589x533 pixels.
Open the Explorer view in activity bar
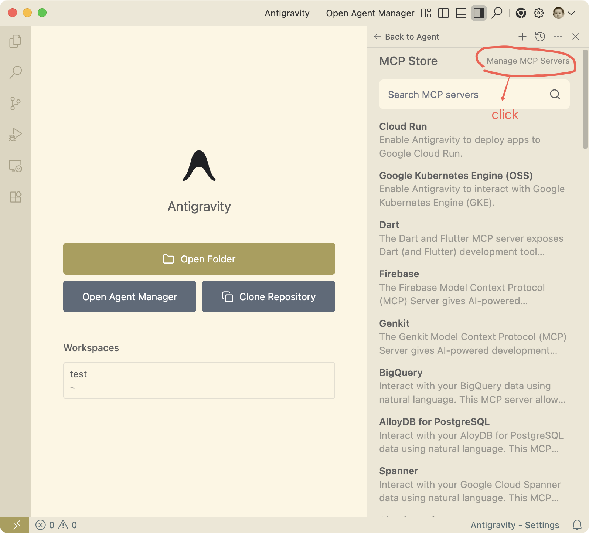(x=15, y=41)
